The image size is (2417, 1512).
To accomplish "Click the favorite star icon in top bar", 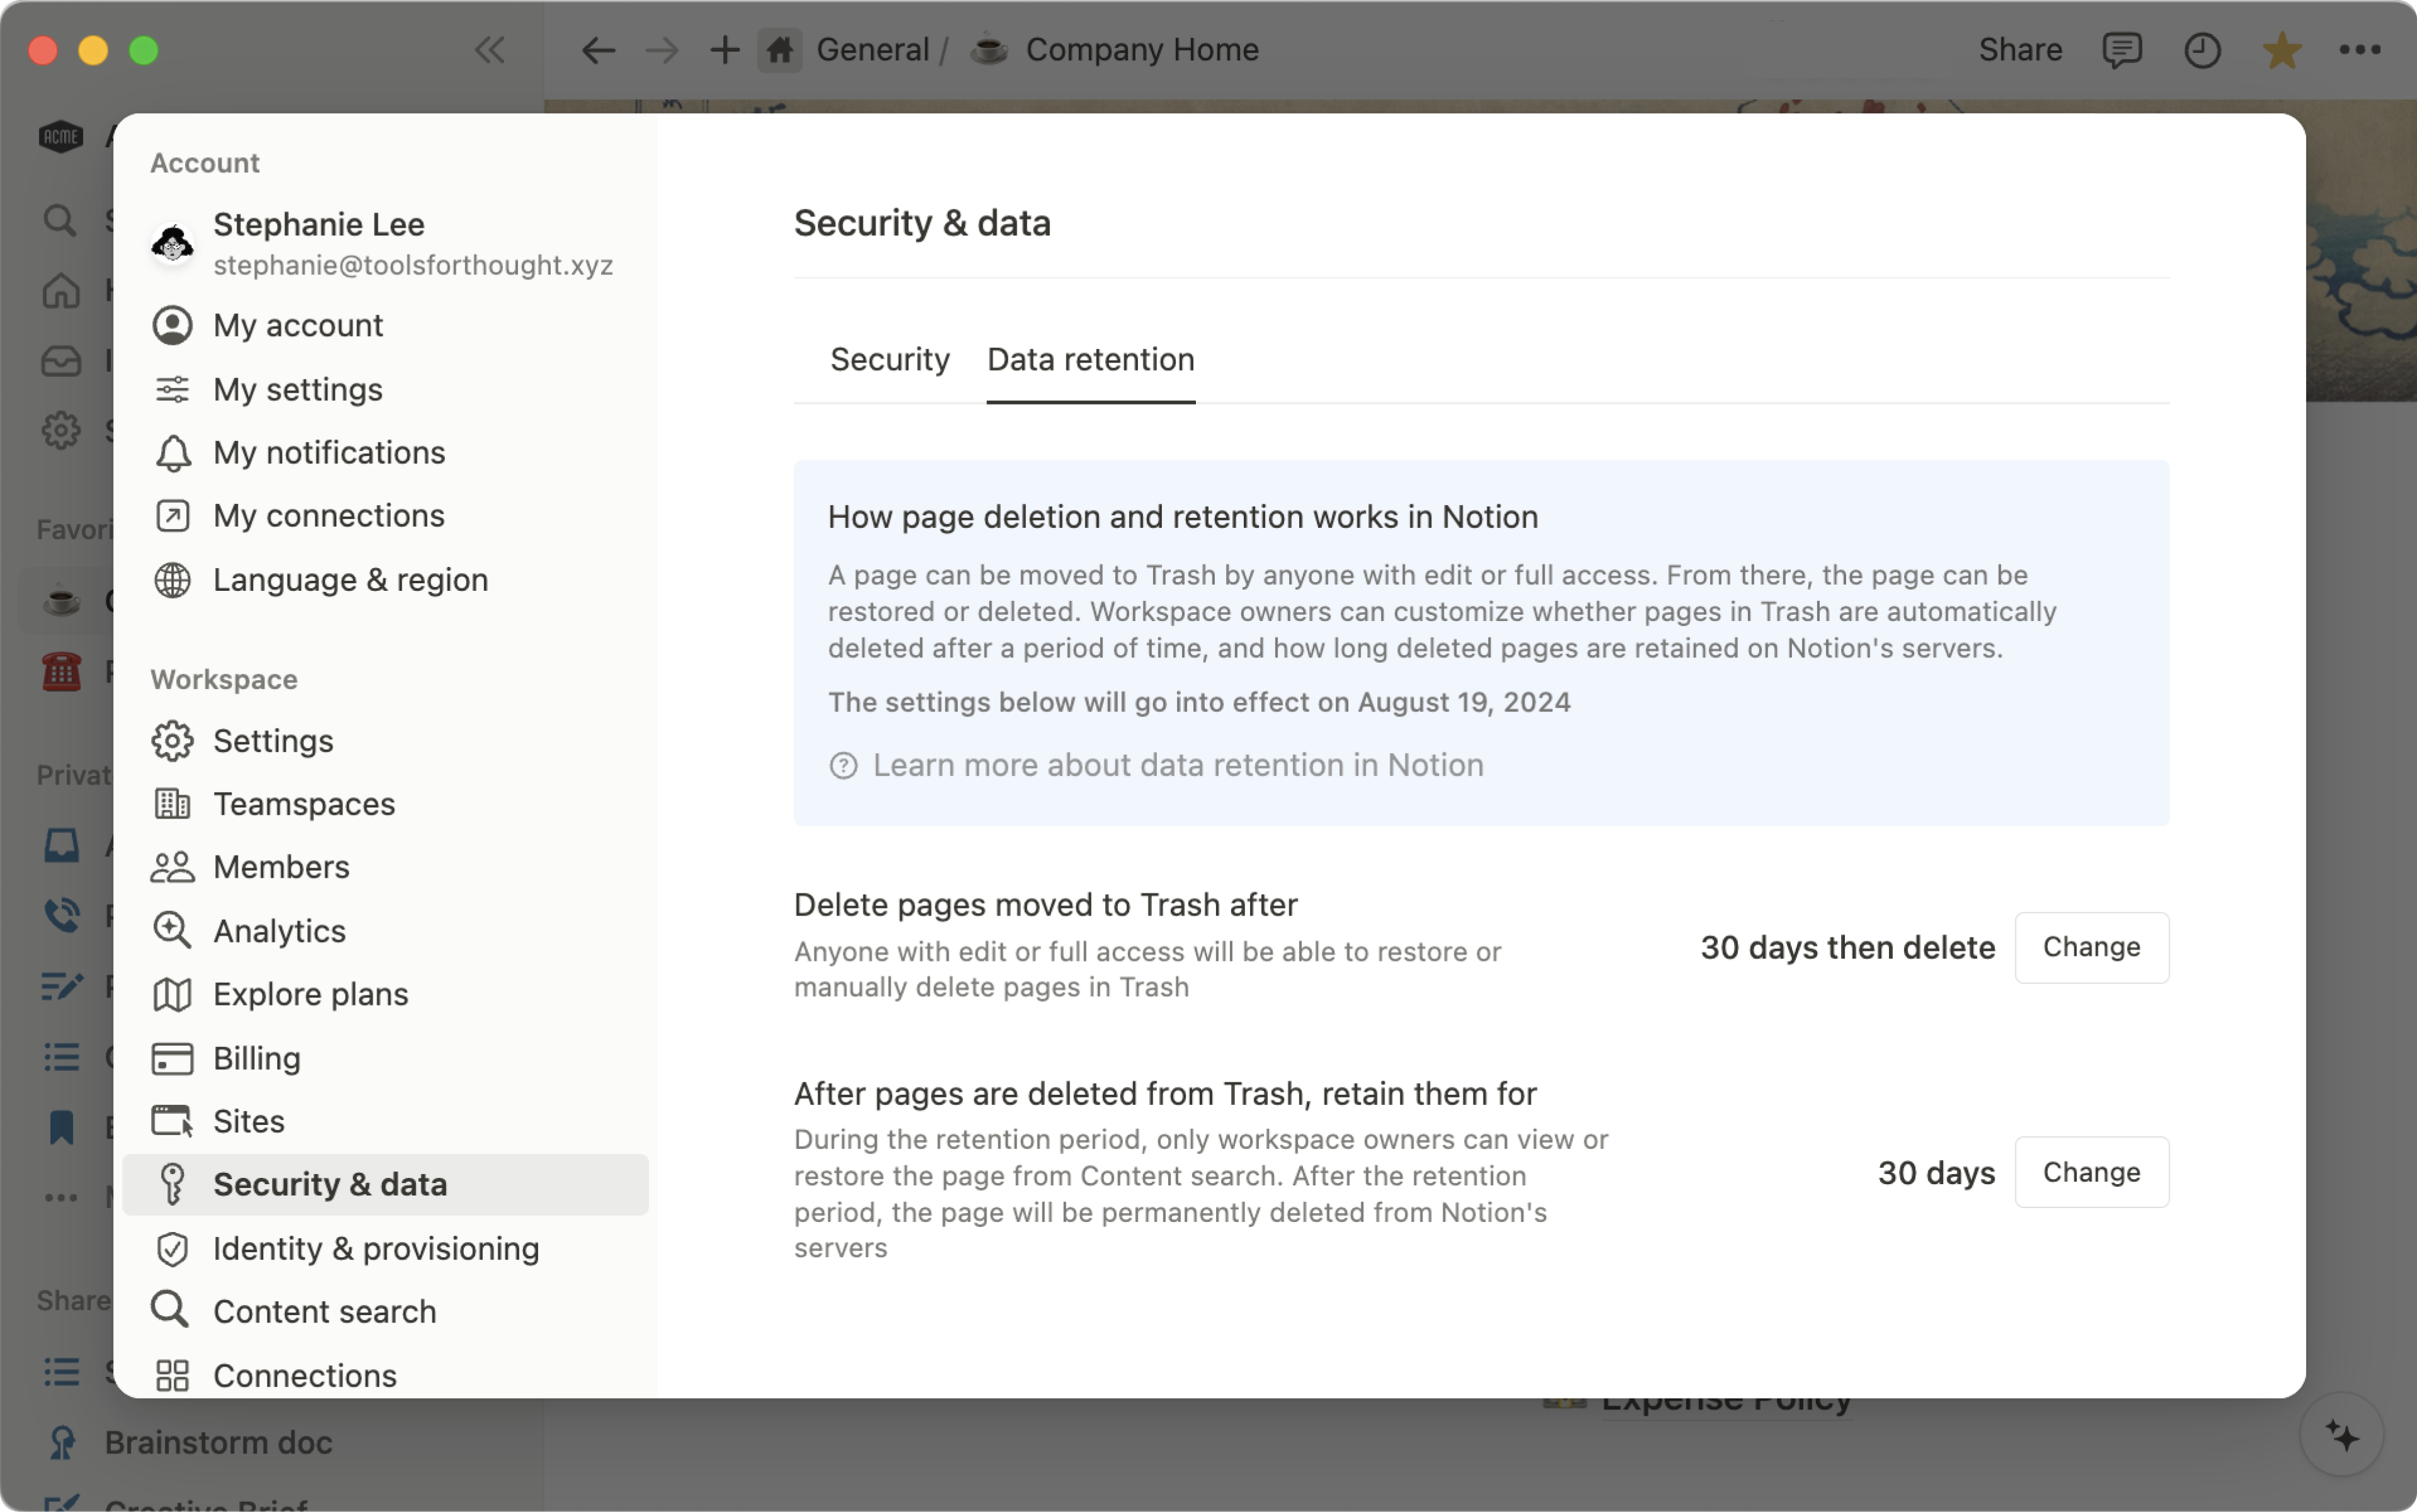I will coord(2281,50).
